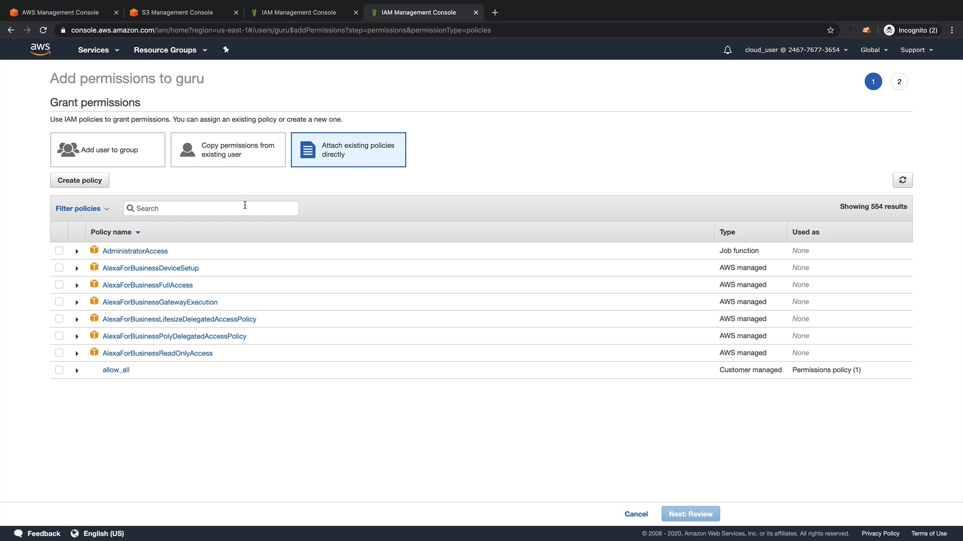The width and height of the screenshot is (963, 541).
Task: Switch to the S3 Management Console tab
Action: tap(177, 13)
